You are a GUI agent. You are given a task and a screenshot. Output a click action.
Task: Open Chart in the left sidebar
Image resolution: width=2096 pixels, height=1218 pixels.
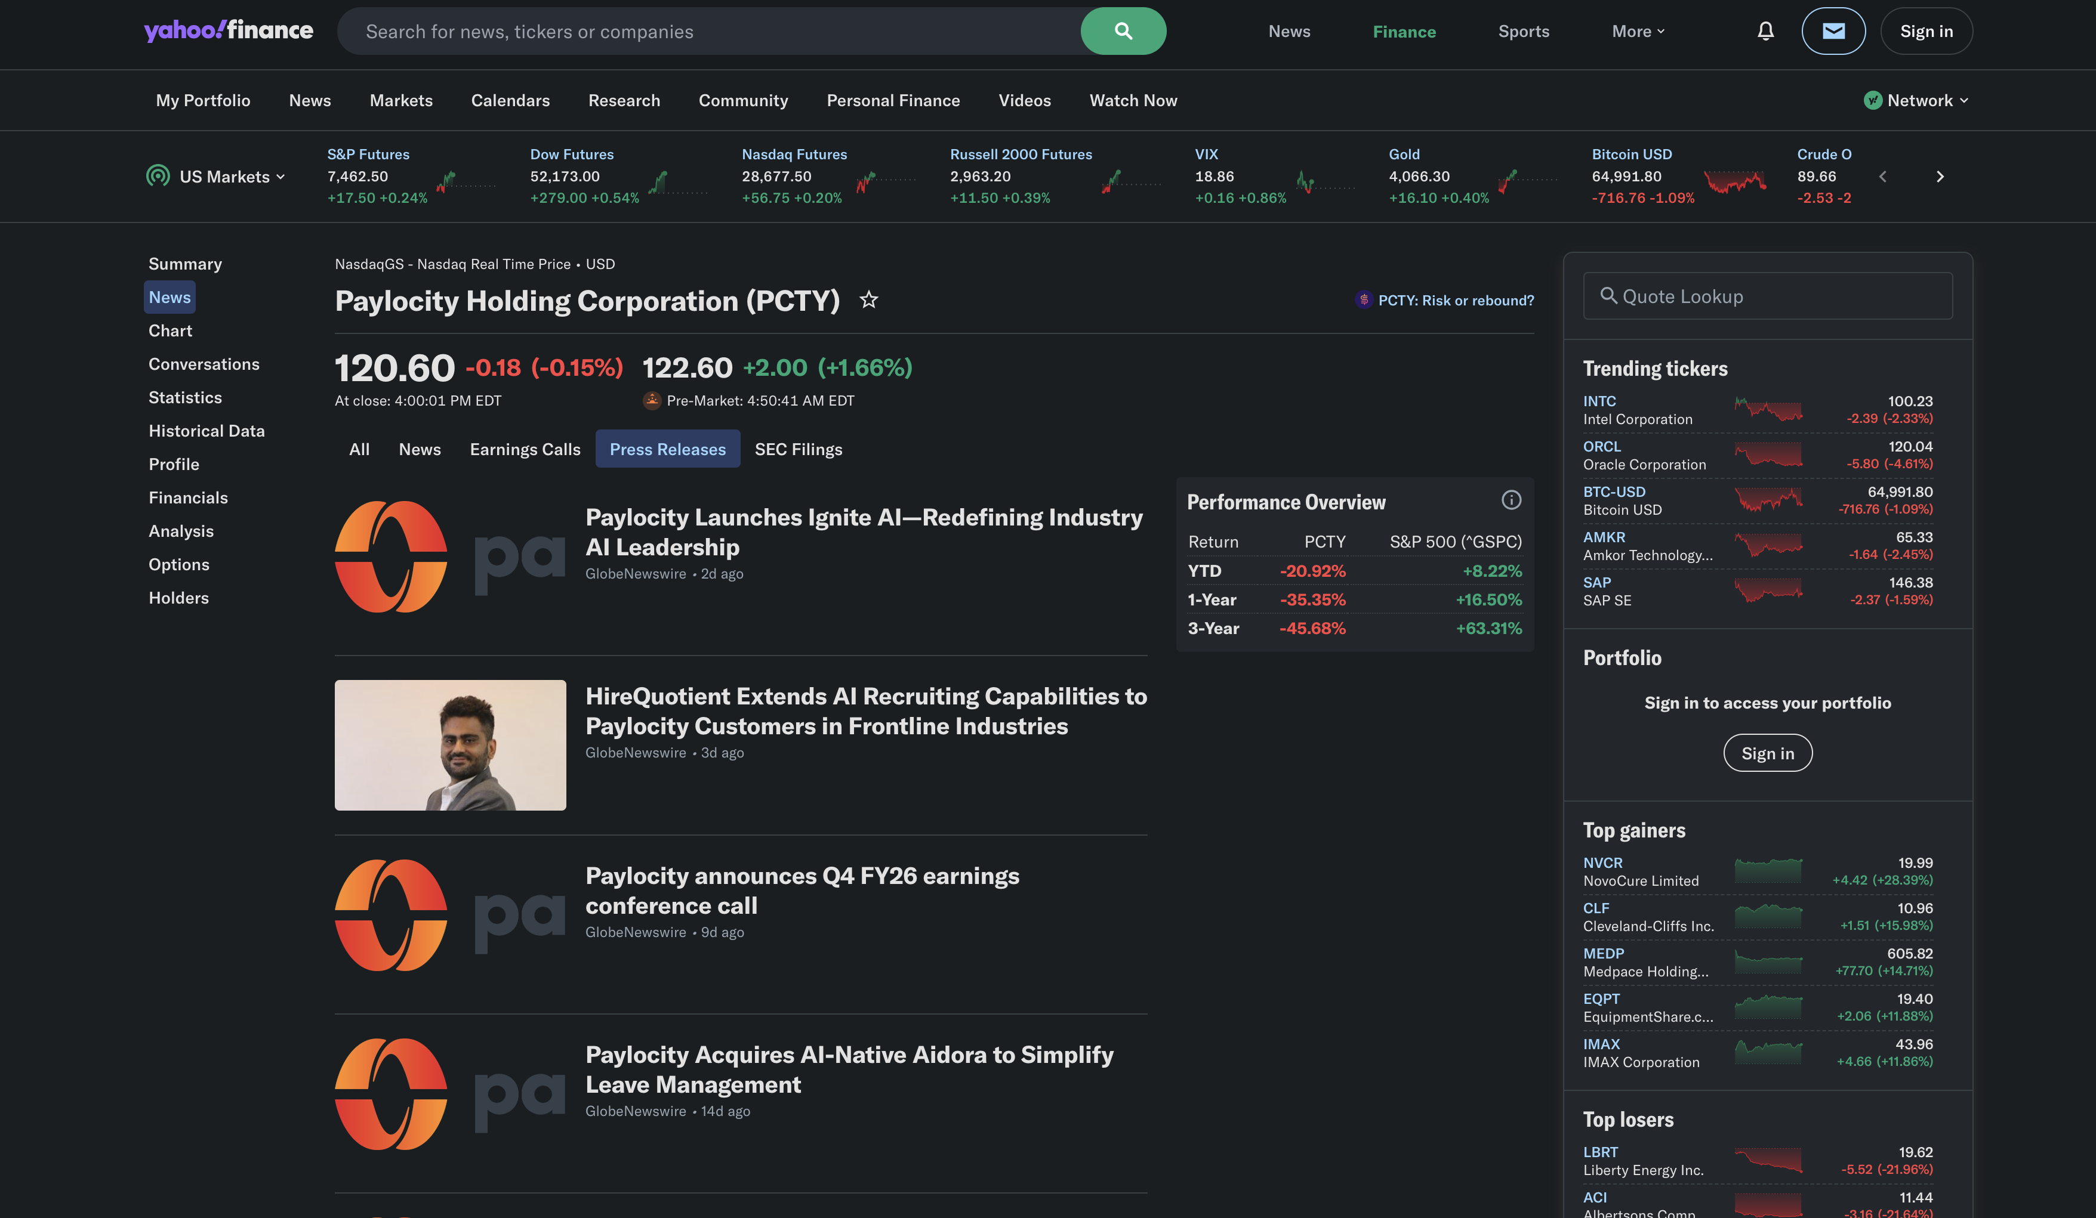pyautogui.click(x=171, y=330)
